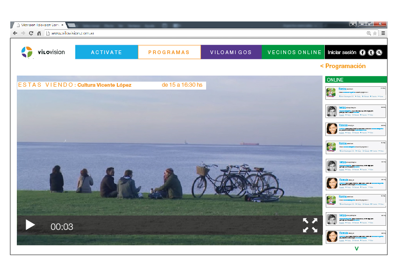Enter fullscreen mode on the video player

tap(310, 225)
